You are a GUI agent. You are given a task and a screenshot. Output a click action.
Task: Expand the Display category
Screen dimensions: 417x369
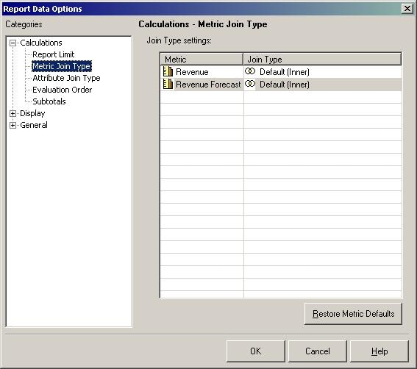tap(13, 113)
